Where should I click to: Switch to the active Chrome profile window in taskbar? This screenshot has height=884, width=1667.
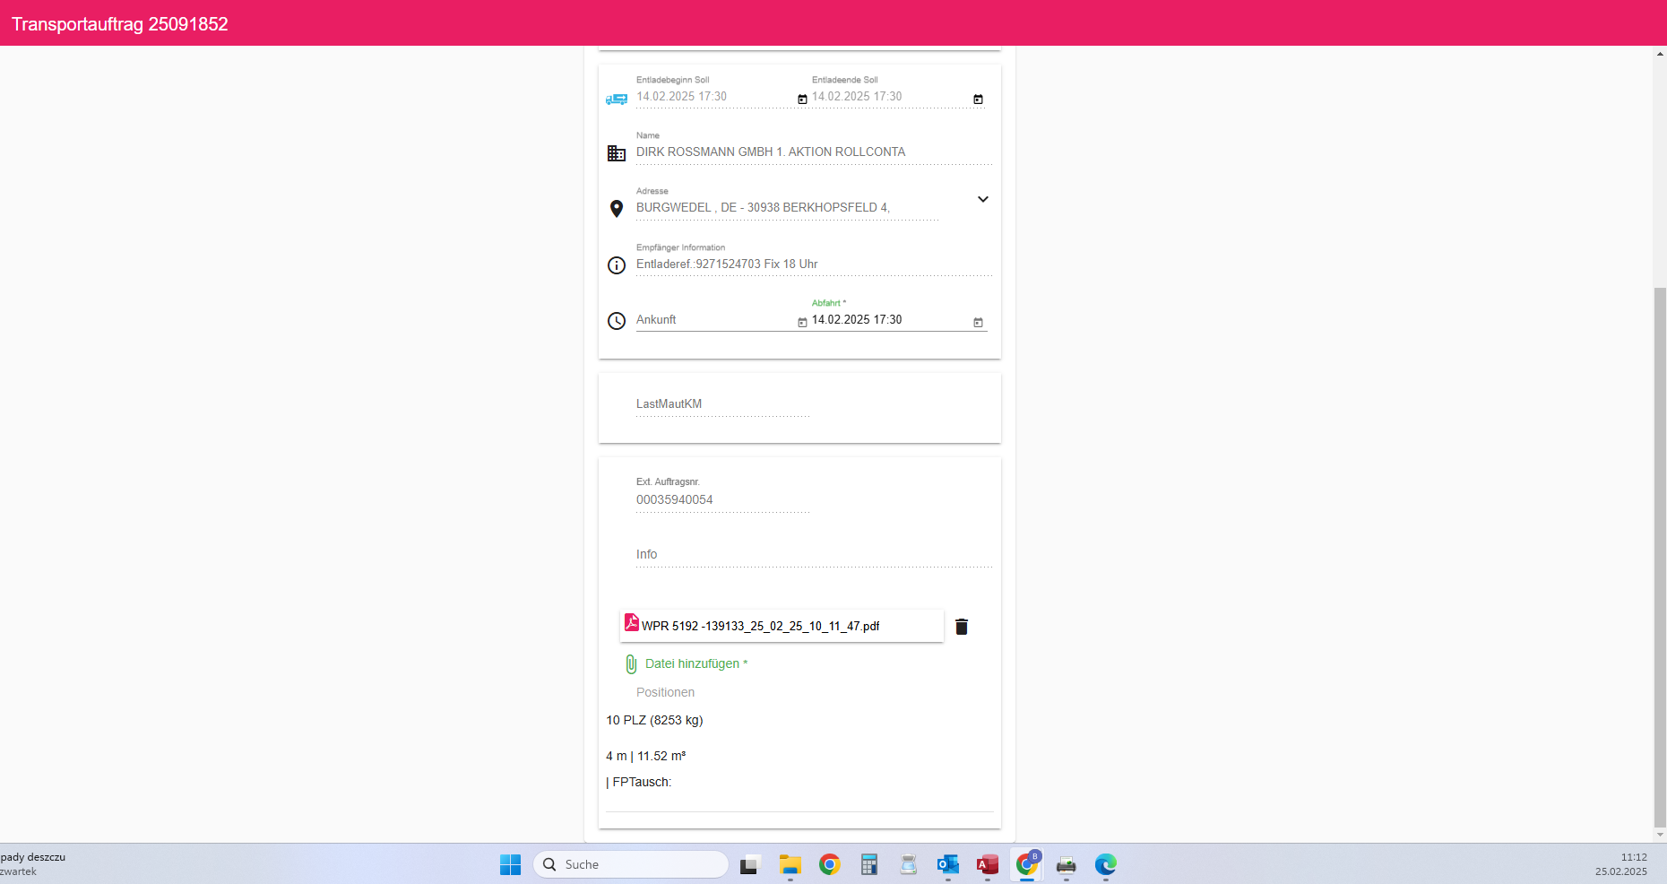[x=1026, y=864]
